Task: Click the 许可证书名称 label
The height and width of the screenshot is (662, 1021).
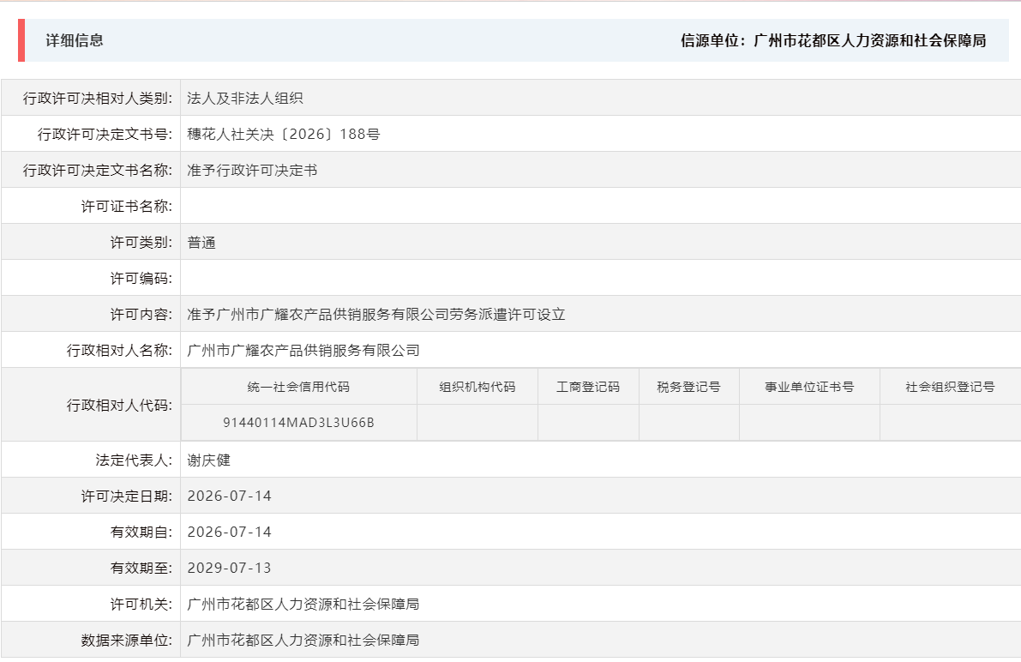Action: click(x=126, y=207)
